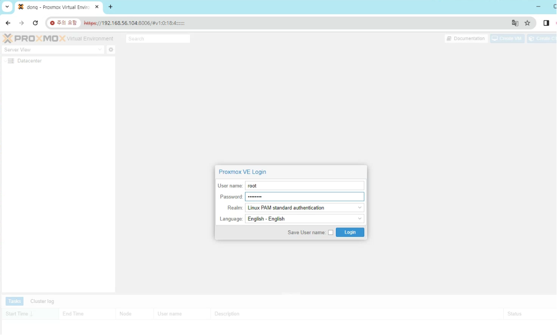Image resolution: width=557 pixels, height=335 pixels.
Task: Click the gear icon beside Server View
Action: 111,50
